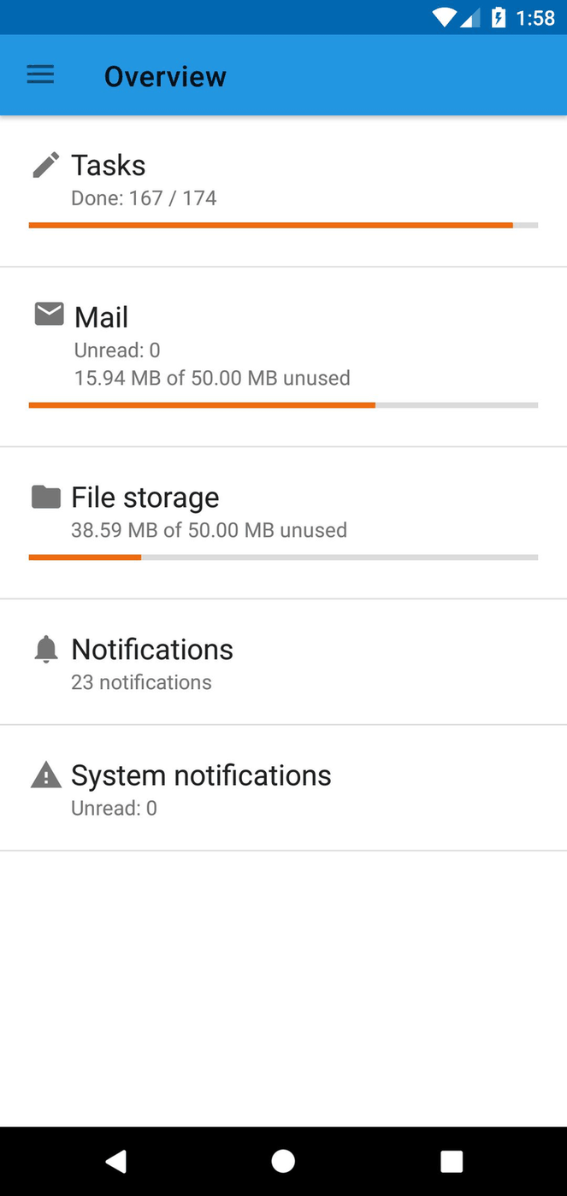The width and height of the screenshot is (567, 1196).
Task: Tap the bell Notifications icon
Action: pyautogui.click(x=46, y=650)
